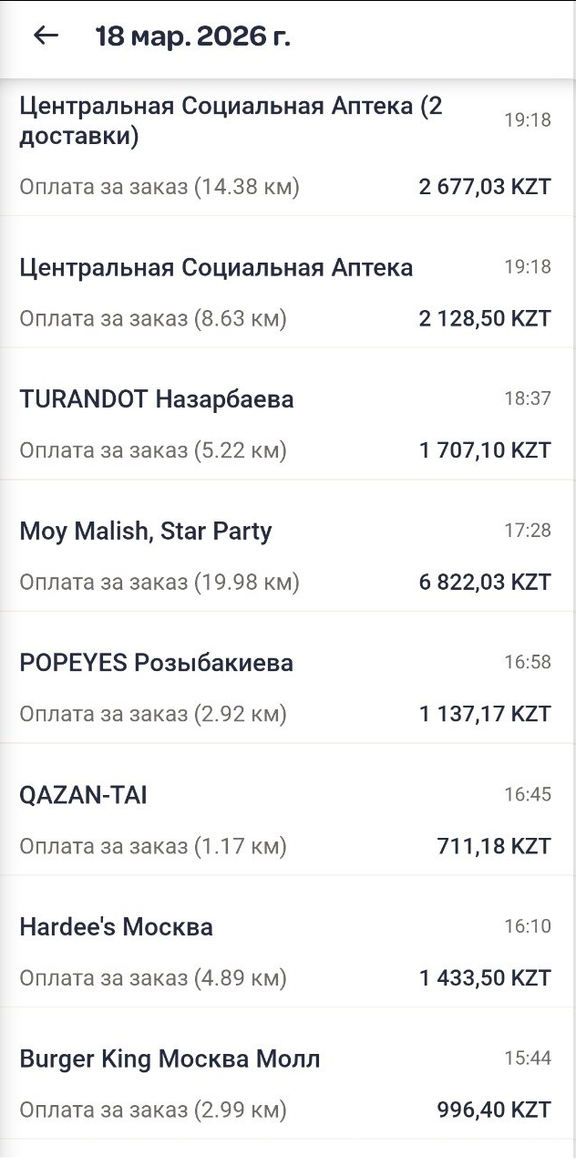
Task: Tap the 18:37 timestamp
Action: point(529,398)
